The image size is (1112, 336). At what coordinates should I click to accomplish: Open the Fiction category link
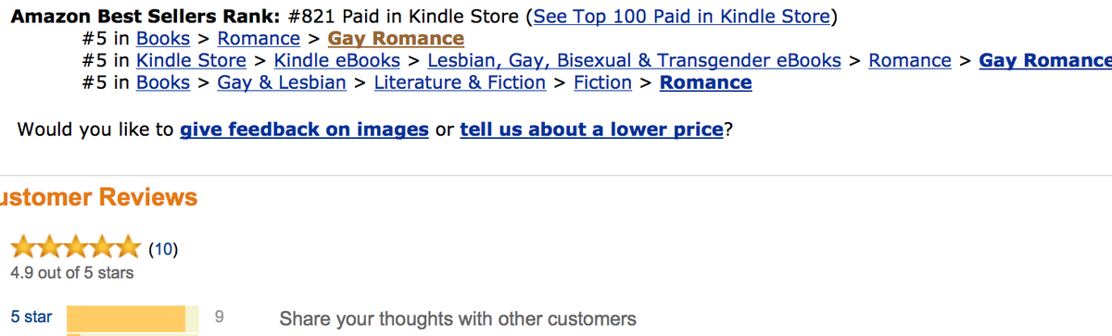click(x=602, y=82)
